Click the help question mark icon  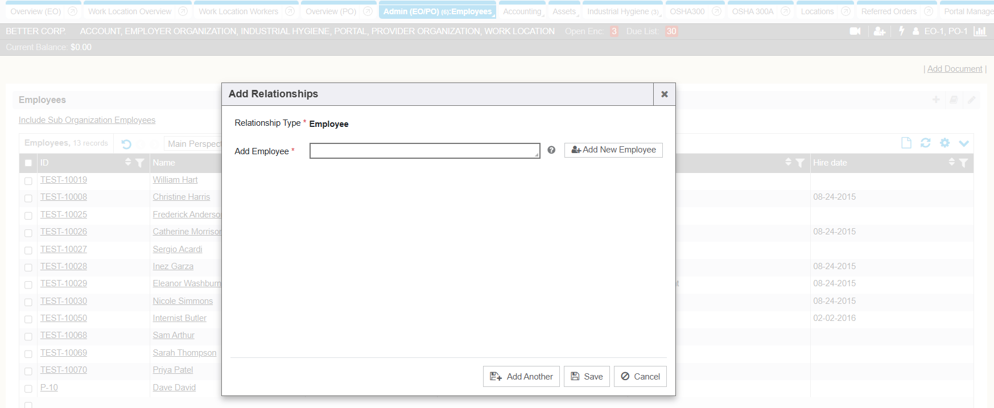tap(551, 150)
